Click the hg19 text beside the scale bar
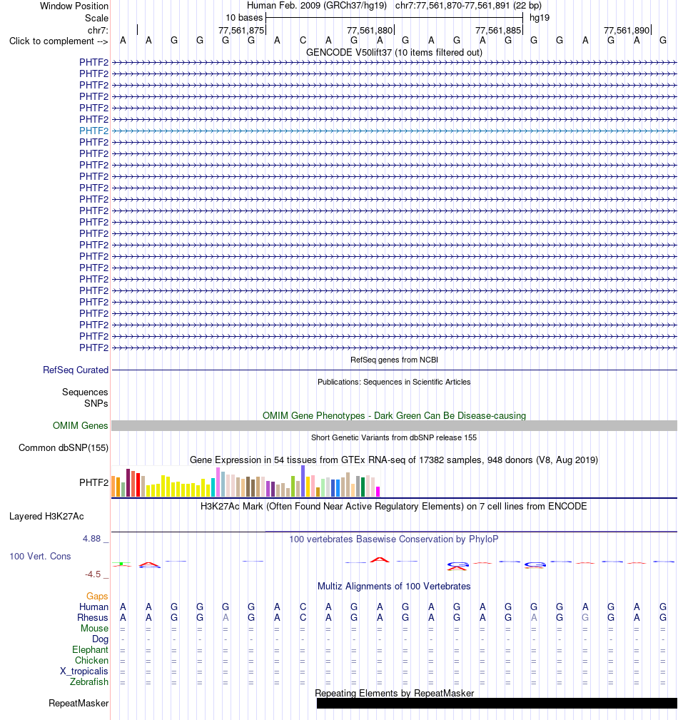This screenshot has height=720, width=678. pos(540,17)
